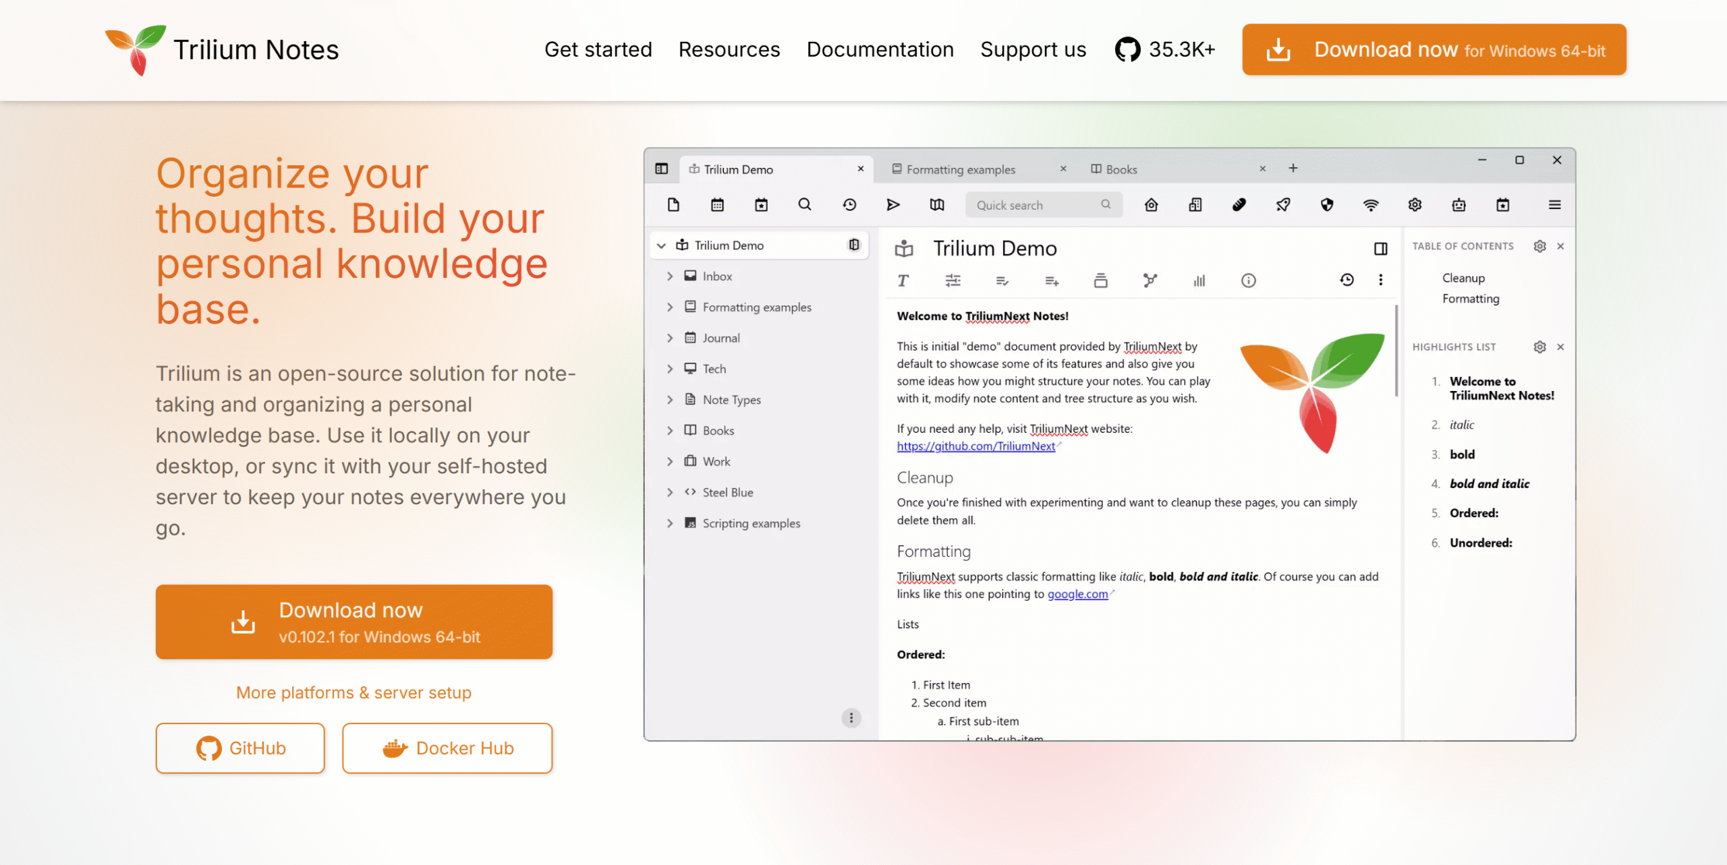The height and width of the screenshot is (865, 1727).
Task: Open settings gear in the main toolbar
Action: 1415,205
